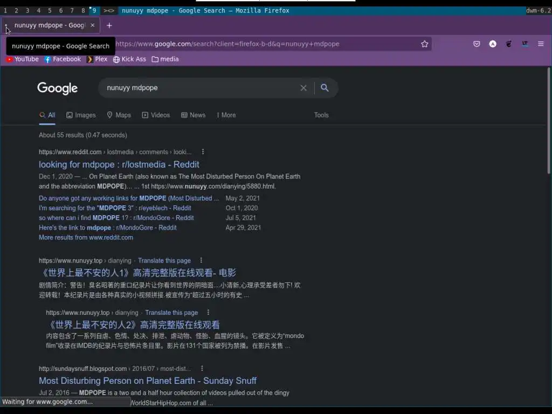Image resolution: width=552 pixels, height=414 pixels.
Task: Switch to the Maps tab
Action: click(x=119, y=115)
